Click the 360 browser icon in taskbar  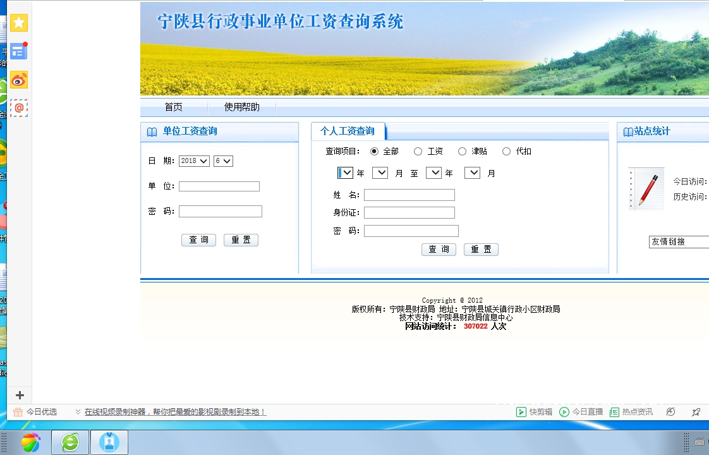[x=30, y=442]
